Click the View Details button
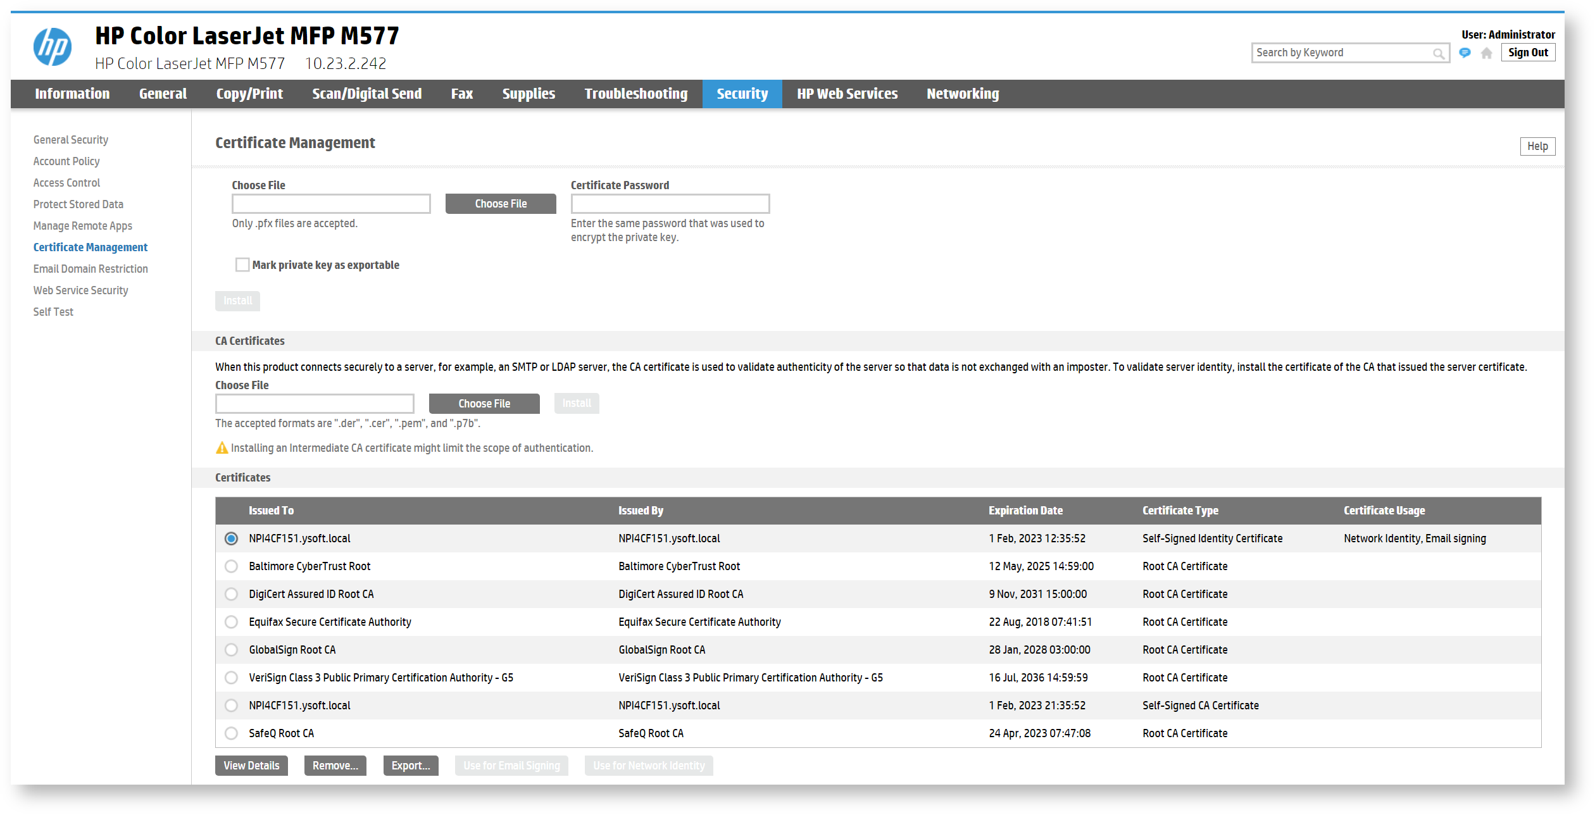The width and height of the screenshot is (1595, 815). pyautogui.click(x=251, y=766)
